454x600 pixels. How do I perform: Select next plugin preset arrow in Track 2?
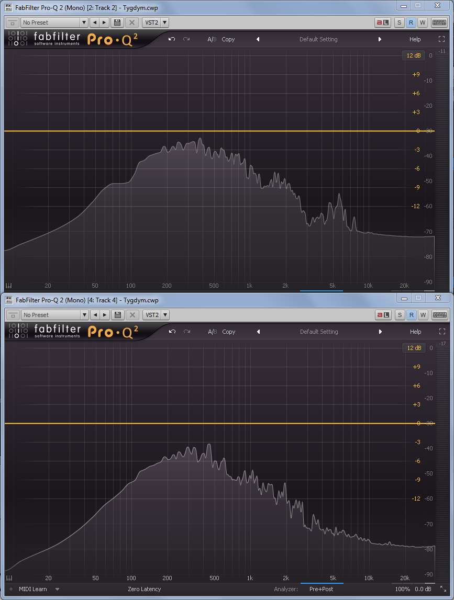(x=380, y=39)
